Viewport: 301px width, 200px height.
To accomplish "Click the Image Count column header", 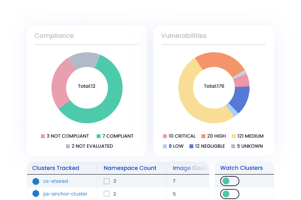I will [190, 168].
